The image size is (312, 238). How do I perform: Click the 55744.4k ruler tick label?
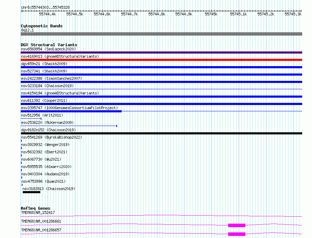coord(47,14)
